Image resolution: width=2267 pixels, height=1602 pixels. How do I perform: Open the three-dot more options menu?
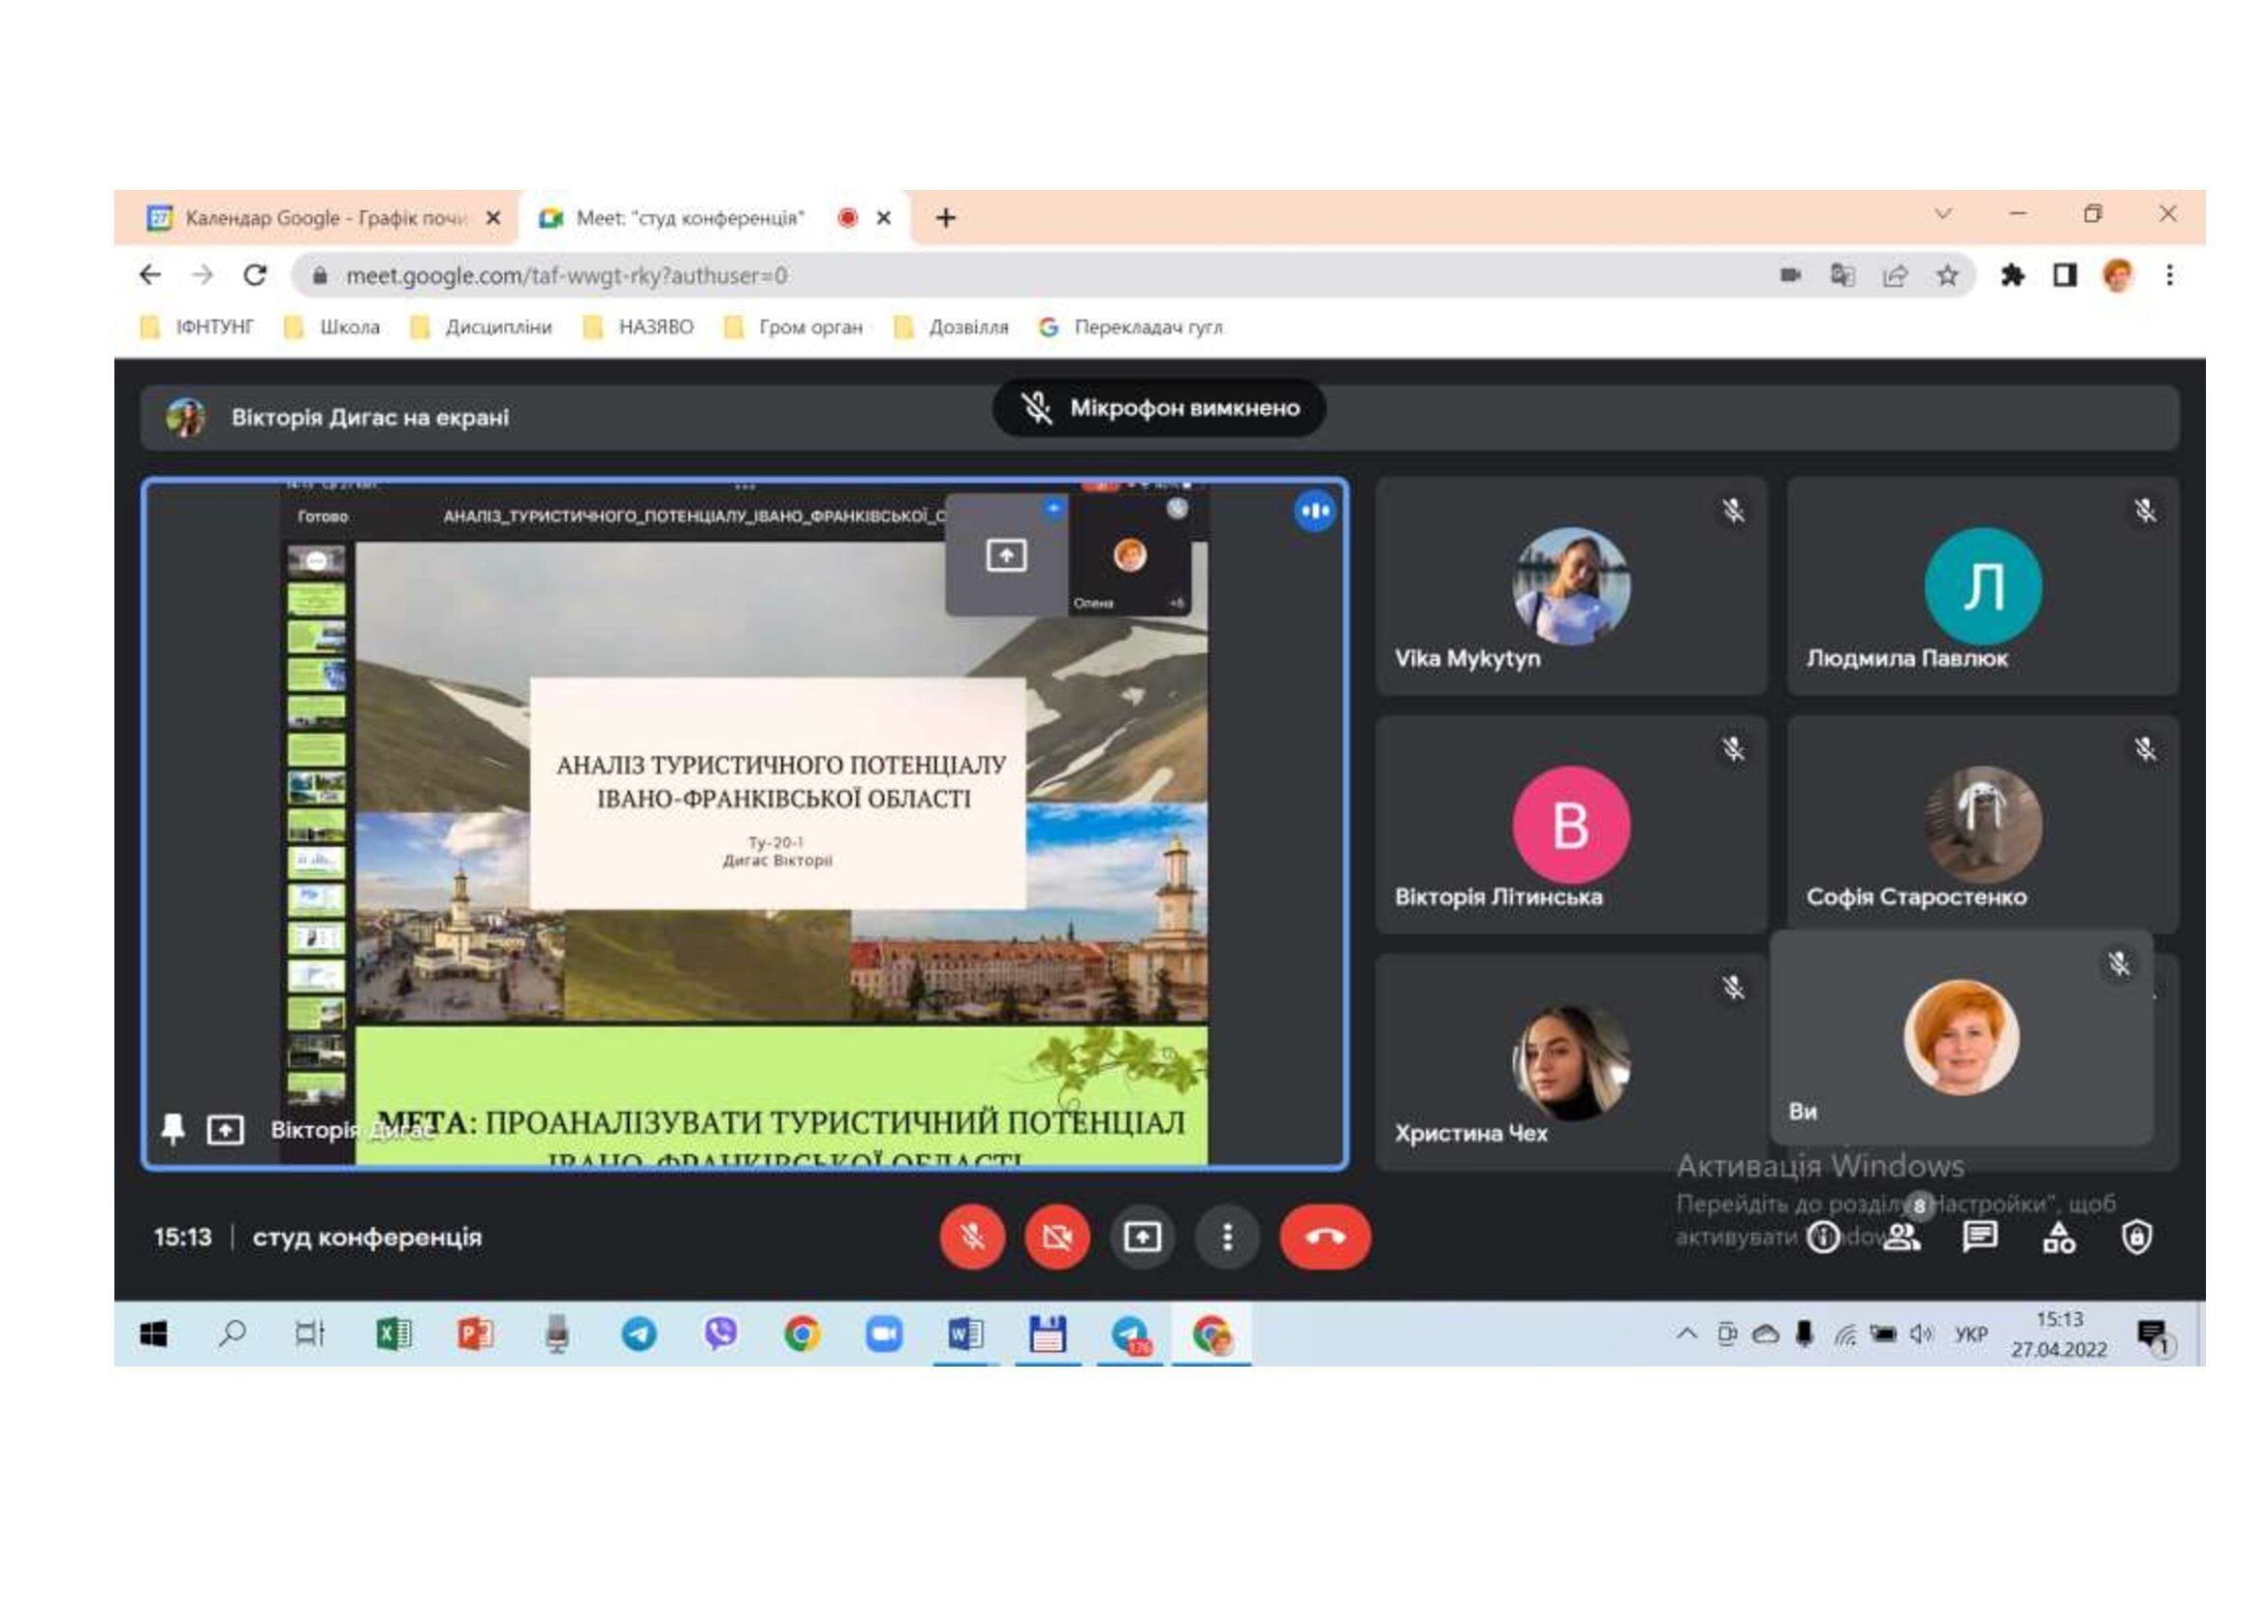(x=1227, y=1237)
